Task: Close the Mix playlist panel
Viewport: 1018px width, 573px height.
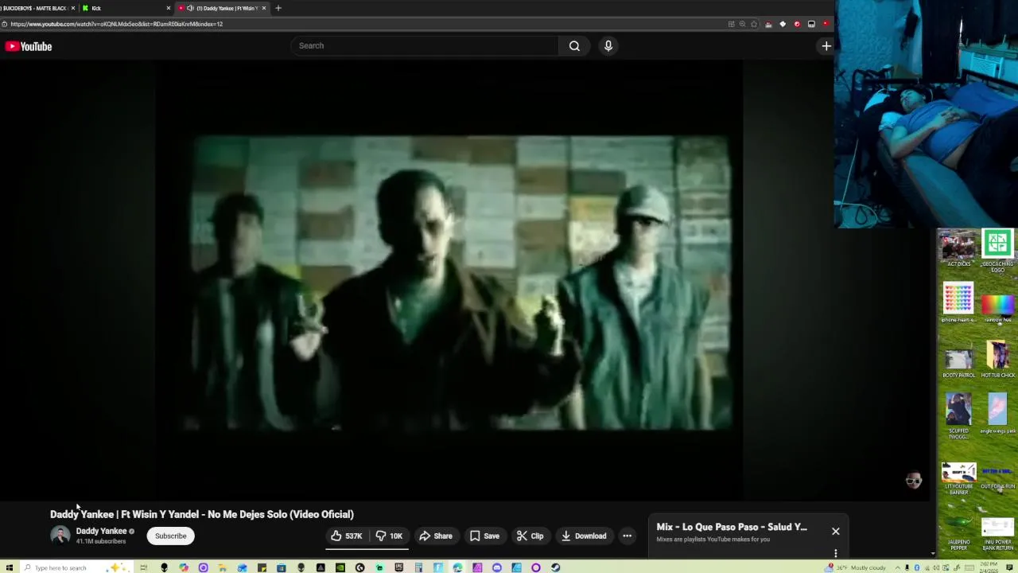Action: click(835, 531)
